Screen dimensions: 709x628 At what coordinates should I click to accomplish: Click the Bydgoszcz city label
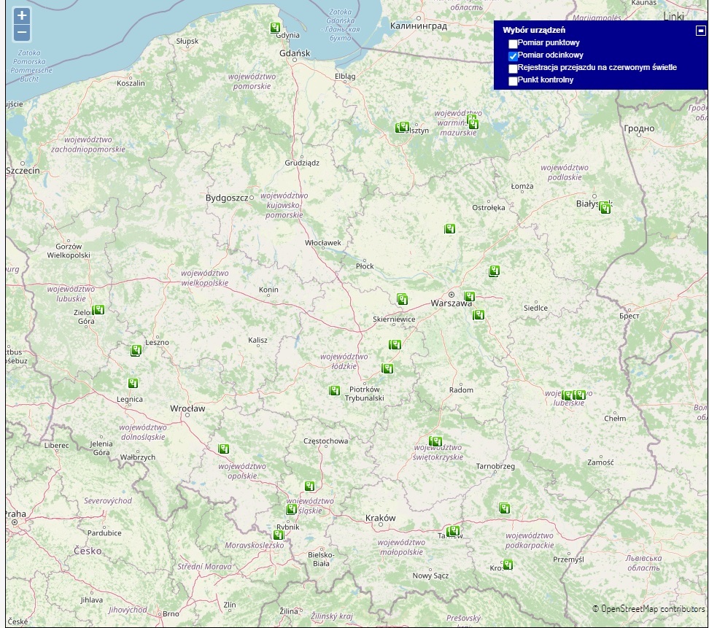(227, 198)
